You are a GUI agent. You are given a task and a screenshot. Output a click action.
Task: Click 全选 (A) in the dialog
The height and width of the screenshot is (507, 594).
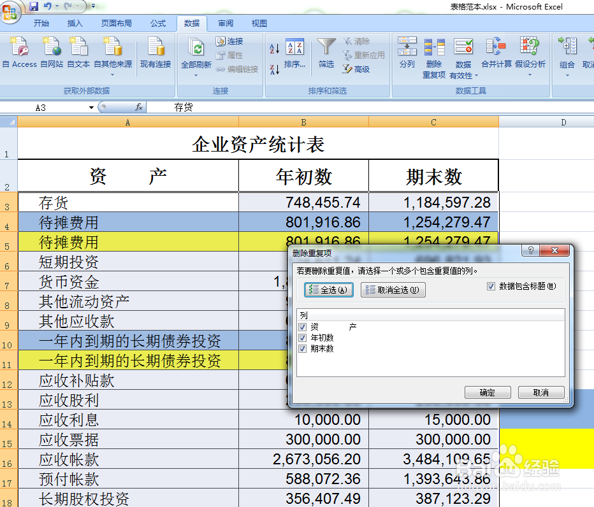329,290
